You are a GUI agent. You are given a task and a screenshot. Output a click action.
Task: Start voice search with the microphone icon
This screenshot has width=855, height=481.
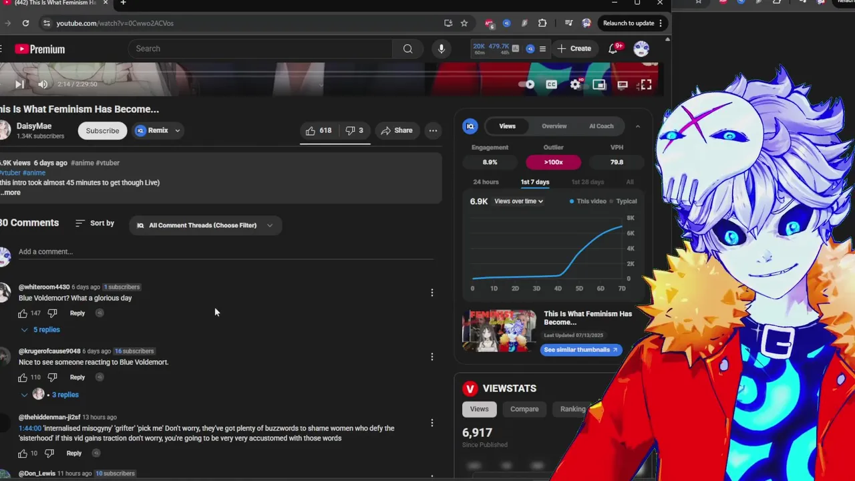[x=441, y=49]
